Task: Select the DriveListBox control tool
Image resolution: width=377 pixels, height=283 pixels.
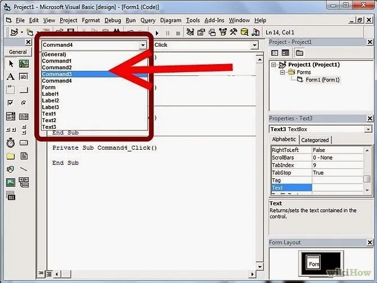Action: pos(24,143)
